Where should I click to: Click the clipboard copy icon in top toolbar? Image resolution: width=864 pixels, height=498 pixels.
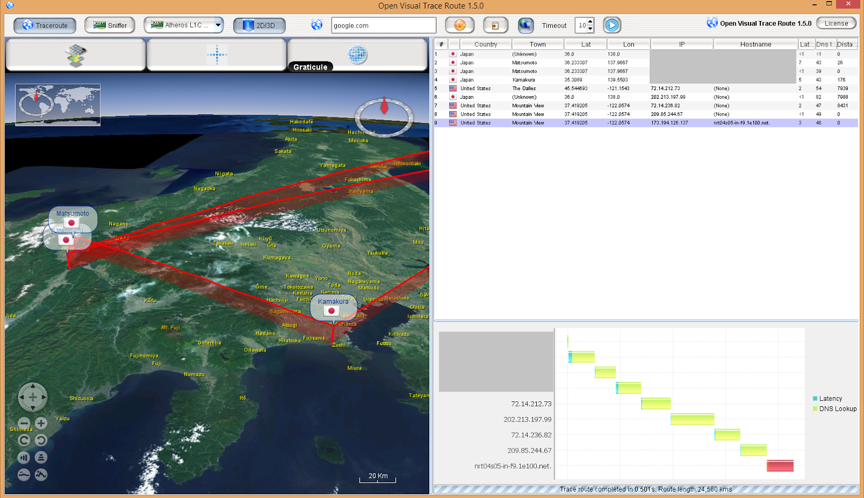coord(495,25)
